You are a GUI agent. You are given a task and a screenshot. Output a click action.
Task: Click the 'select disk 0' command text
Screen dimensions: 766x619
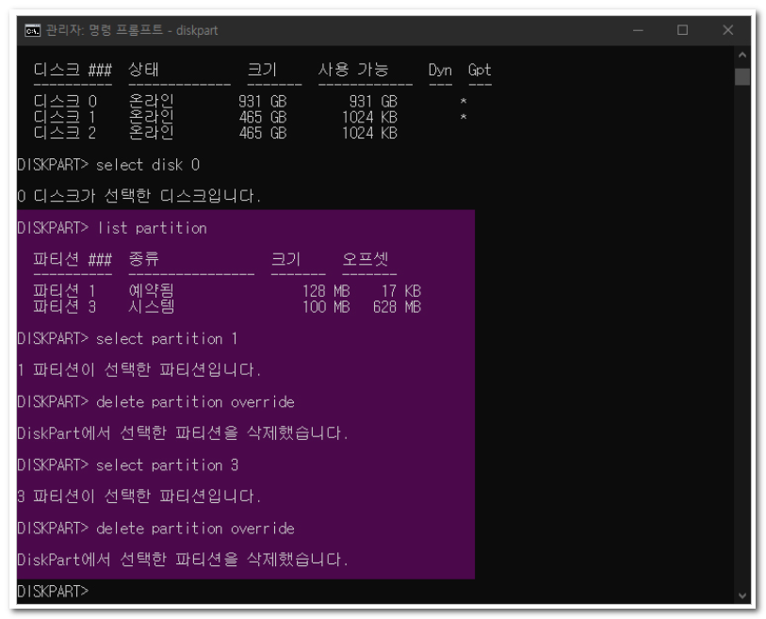pos(148,165)
